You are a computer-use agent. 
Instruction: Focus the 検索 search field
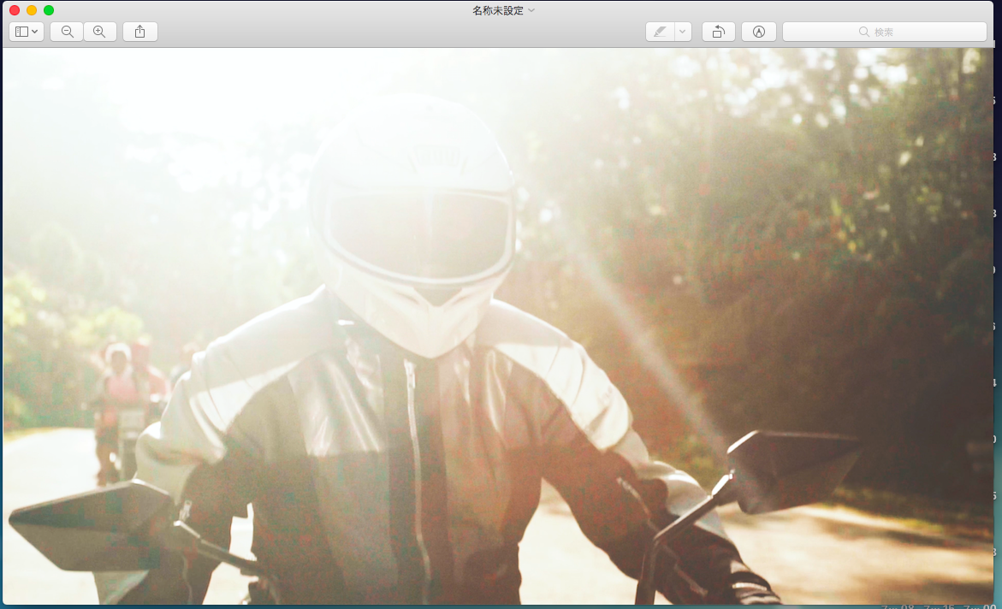[885, 32]
